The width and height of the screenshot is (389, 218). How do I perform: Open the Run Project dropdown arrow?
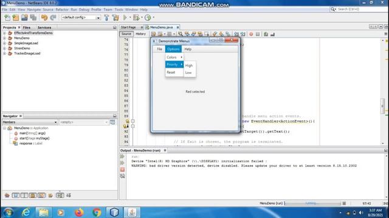click(x=129, y=18)
